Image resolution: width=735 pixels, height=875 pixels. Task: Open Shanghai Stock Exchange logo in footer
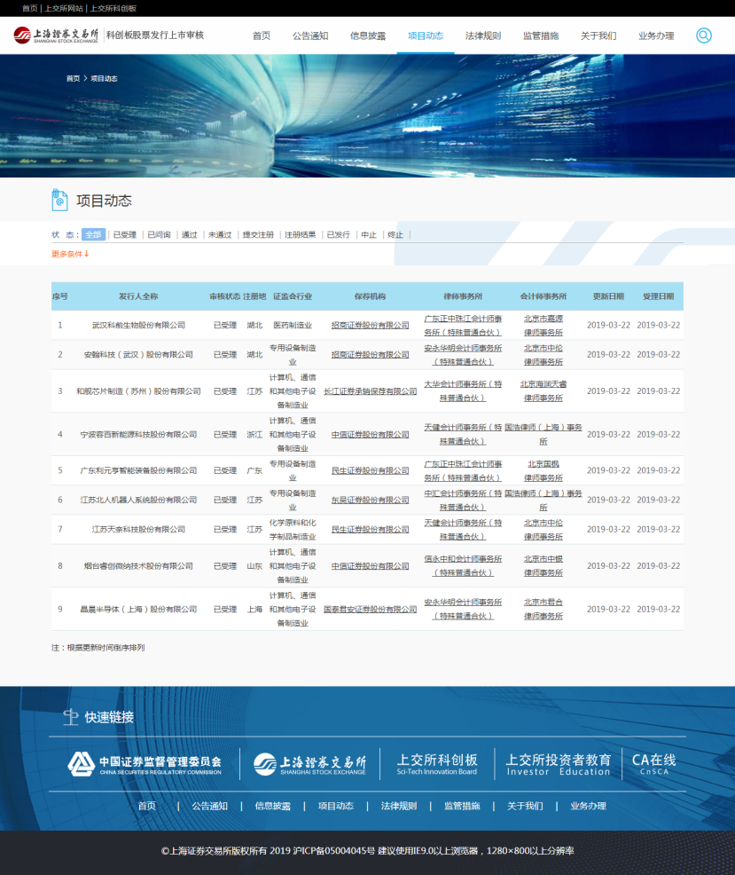coord(309,764)
